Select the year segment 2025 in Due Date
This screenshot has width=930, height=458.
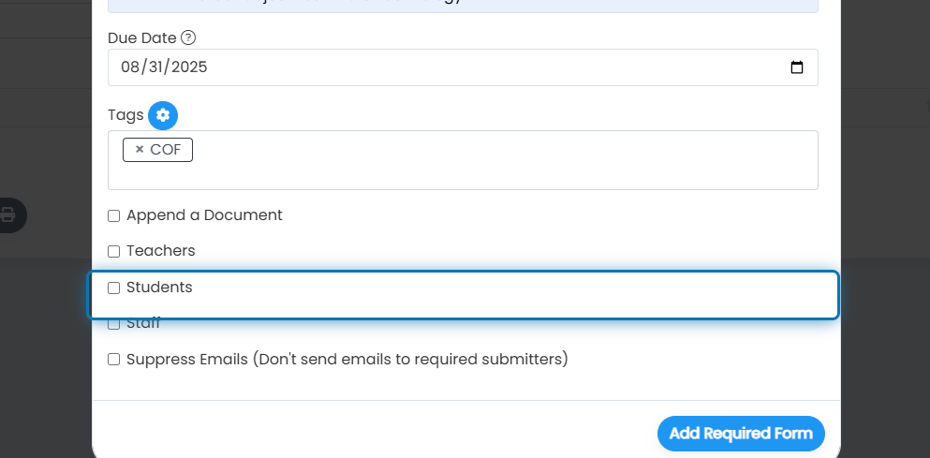click(188, 67)
